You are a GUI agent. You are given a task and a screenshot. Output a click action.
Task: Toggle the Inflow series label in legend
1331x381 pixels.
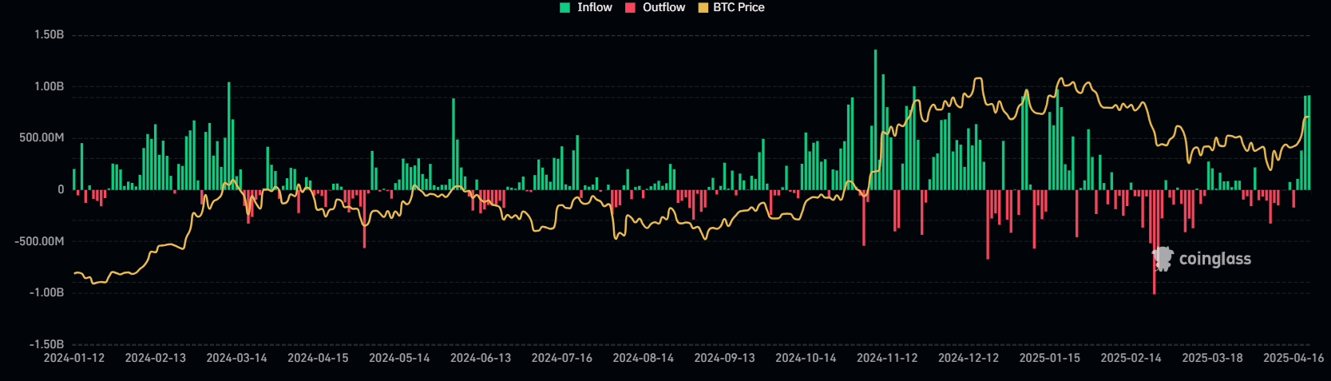(x=594, y=7)
